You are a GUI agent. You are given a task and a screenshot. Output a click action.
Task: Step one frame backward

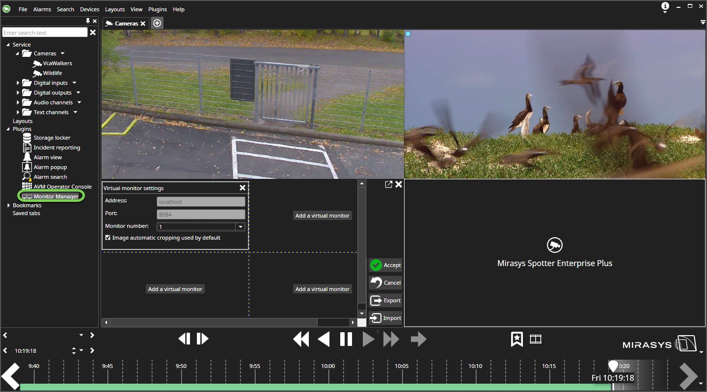[184, 339]
